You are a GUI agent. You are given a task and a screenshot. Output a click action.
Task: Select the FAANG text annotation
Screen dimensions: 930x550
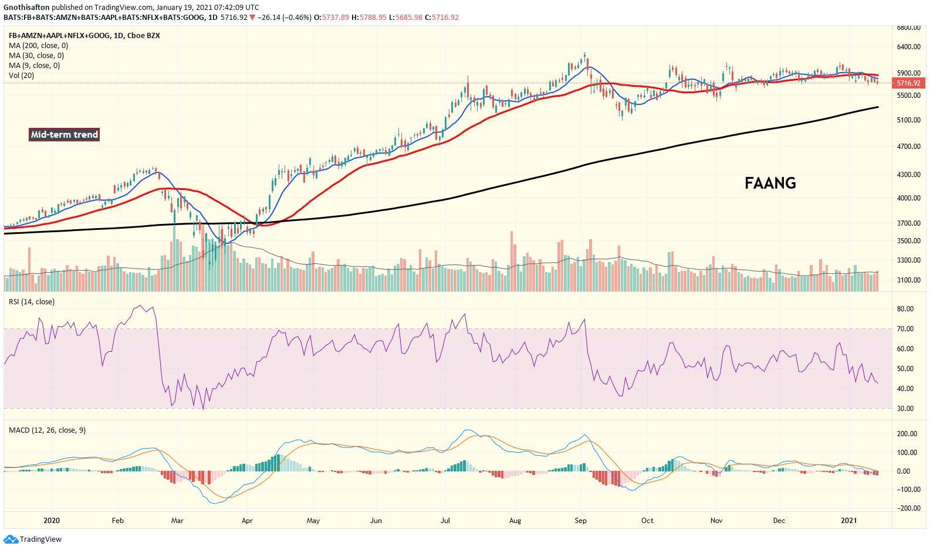click(770, 184)
